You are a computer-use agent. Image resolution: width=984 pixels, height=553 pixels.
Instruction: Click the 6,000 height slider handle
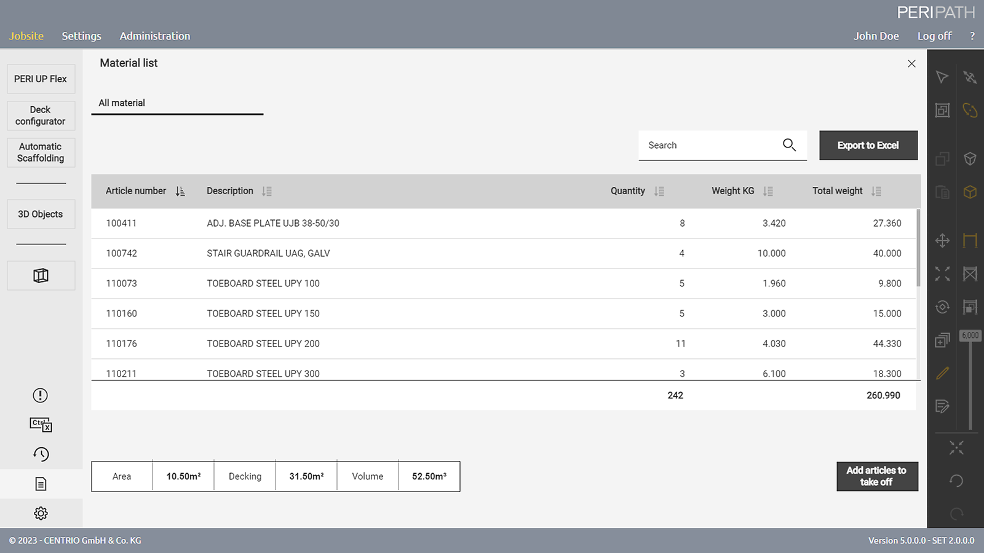970,335
